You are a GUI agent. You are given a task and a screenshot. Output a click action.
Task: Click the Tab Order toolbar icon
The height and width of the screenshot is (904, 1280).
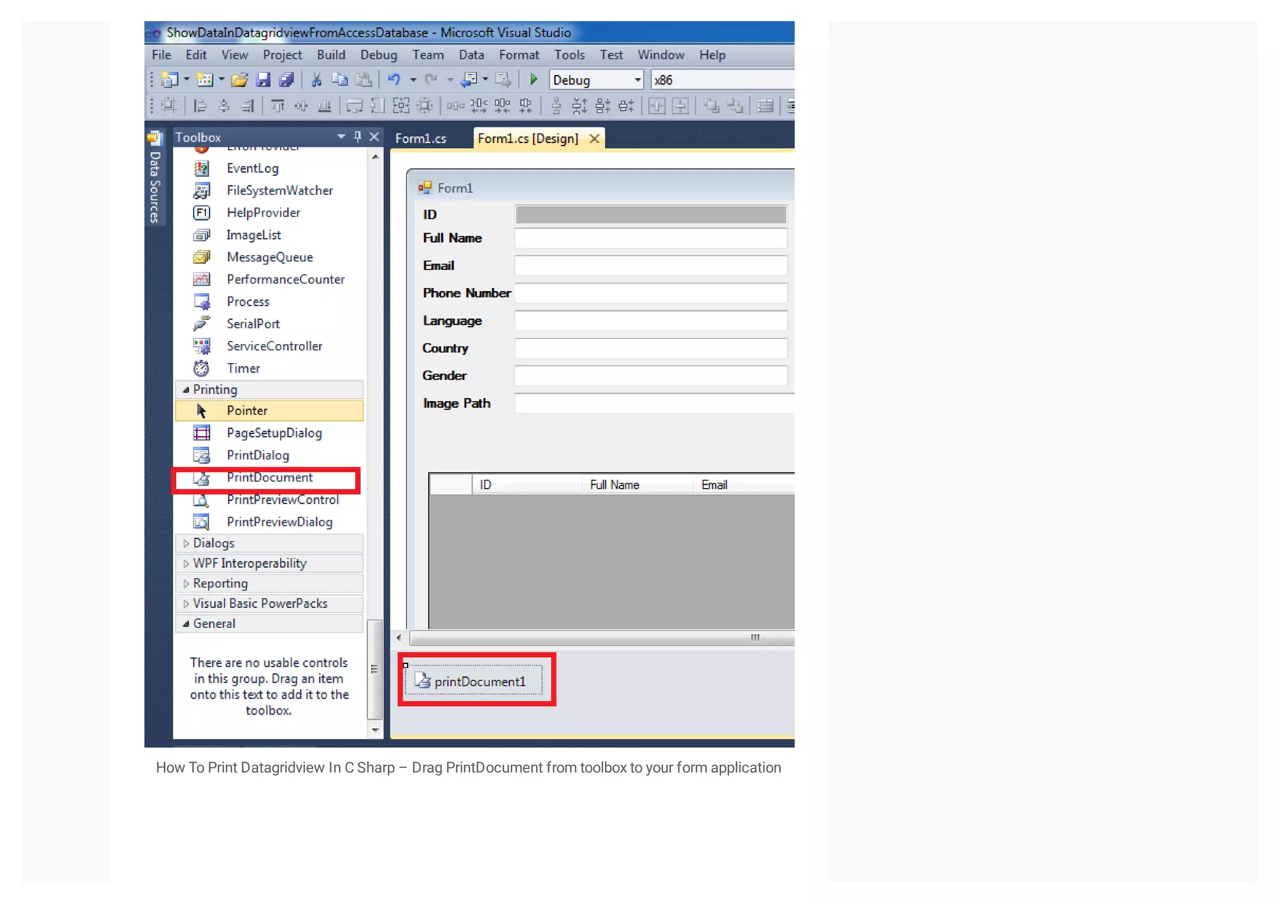point(765,106)
